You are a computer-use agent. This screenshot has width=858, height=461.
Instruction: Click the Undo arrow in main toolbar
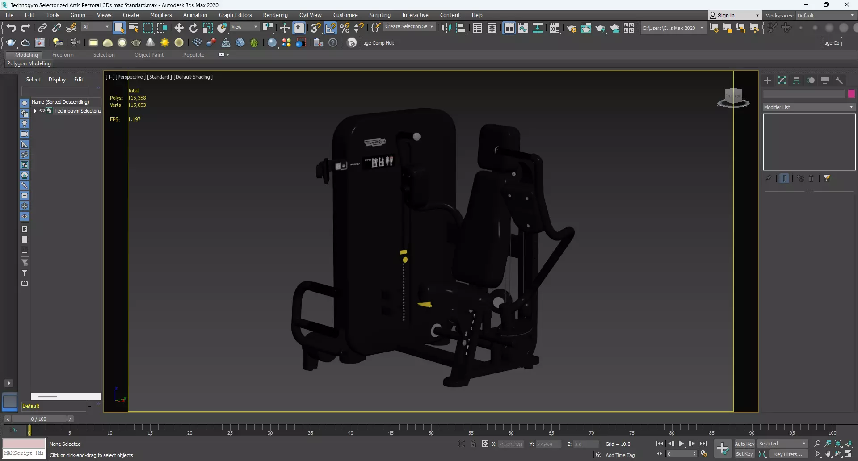pos(11,28)
